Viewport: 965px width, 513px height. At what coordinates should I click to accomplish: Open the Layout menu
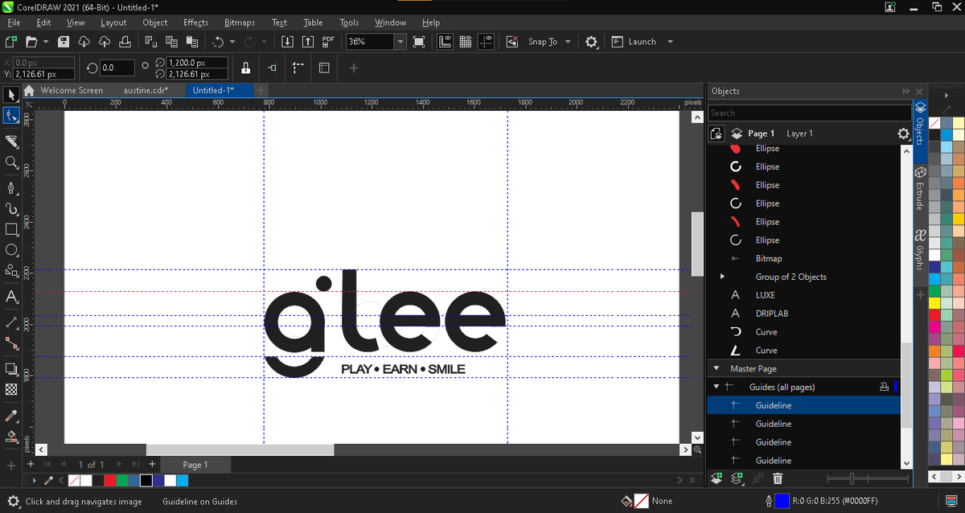pos(113,23)
